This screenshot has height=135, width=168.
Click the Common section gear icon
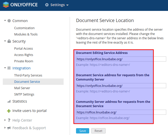coord(9,21)
